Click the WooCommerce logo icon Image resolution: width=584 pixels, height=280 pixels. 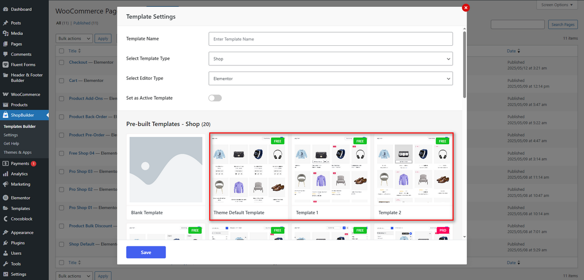pos(5,94)
